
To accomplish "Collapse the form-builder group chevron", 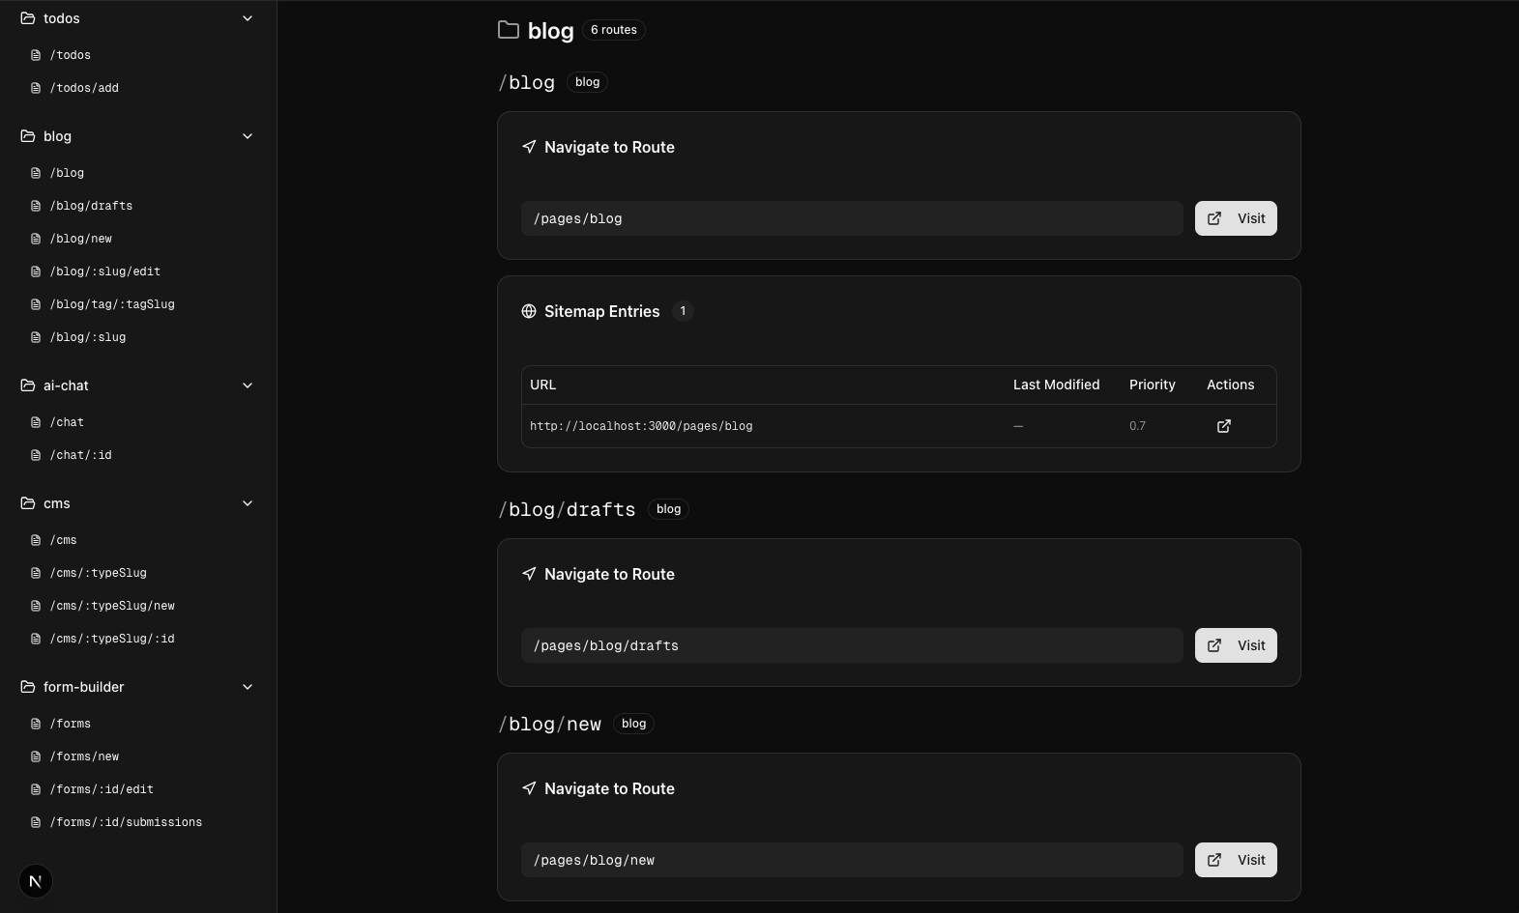I will [248, 687].
